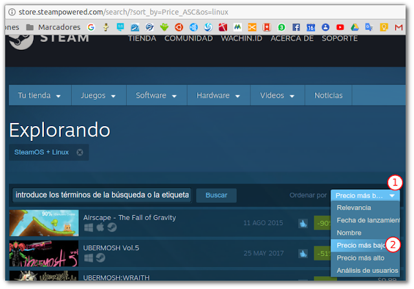
Task: Select Fecha de lanzamiento sort option
Action: click(x=365, y=220)
